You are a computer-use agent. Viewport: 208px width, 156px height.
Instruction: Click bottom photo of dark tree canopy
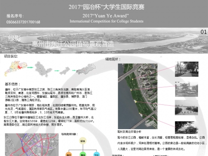(x=186, y=127)
